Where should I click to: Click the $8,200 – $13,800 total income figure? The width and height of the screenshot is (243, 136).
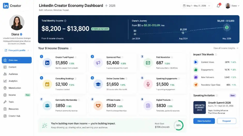(65, 28)
